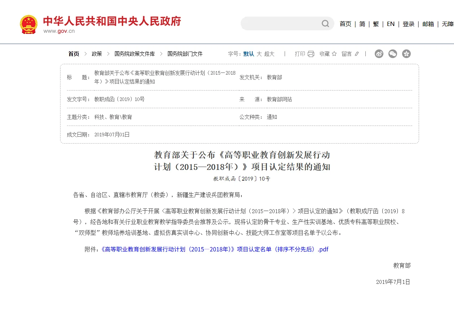
Task: Click the search magnifier icon
Action: [325, 24]
